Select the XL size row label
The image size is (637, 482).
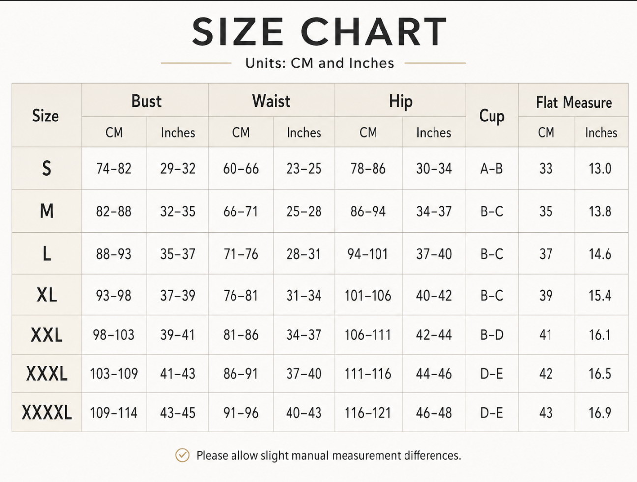pyautogui.click(x=47, y=295)
